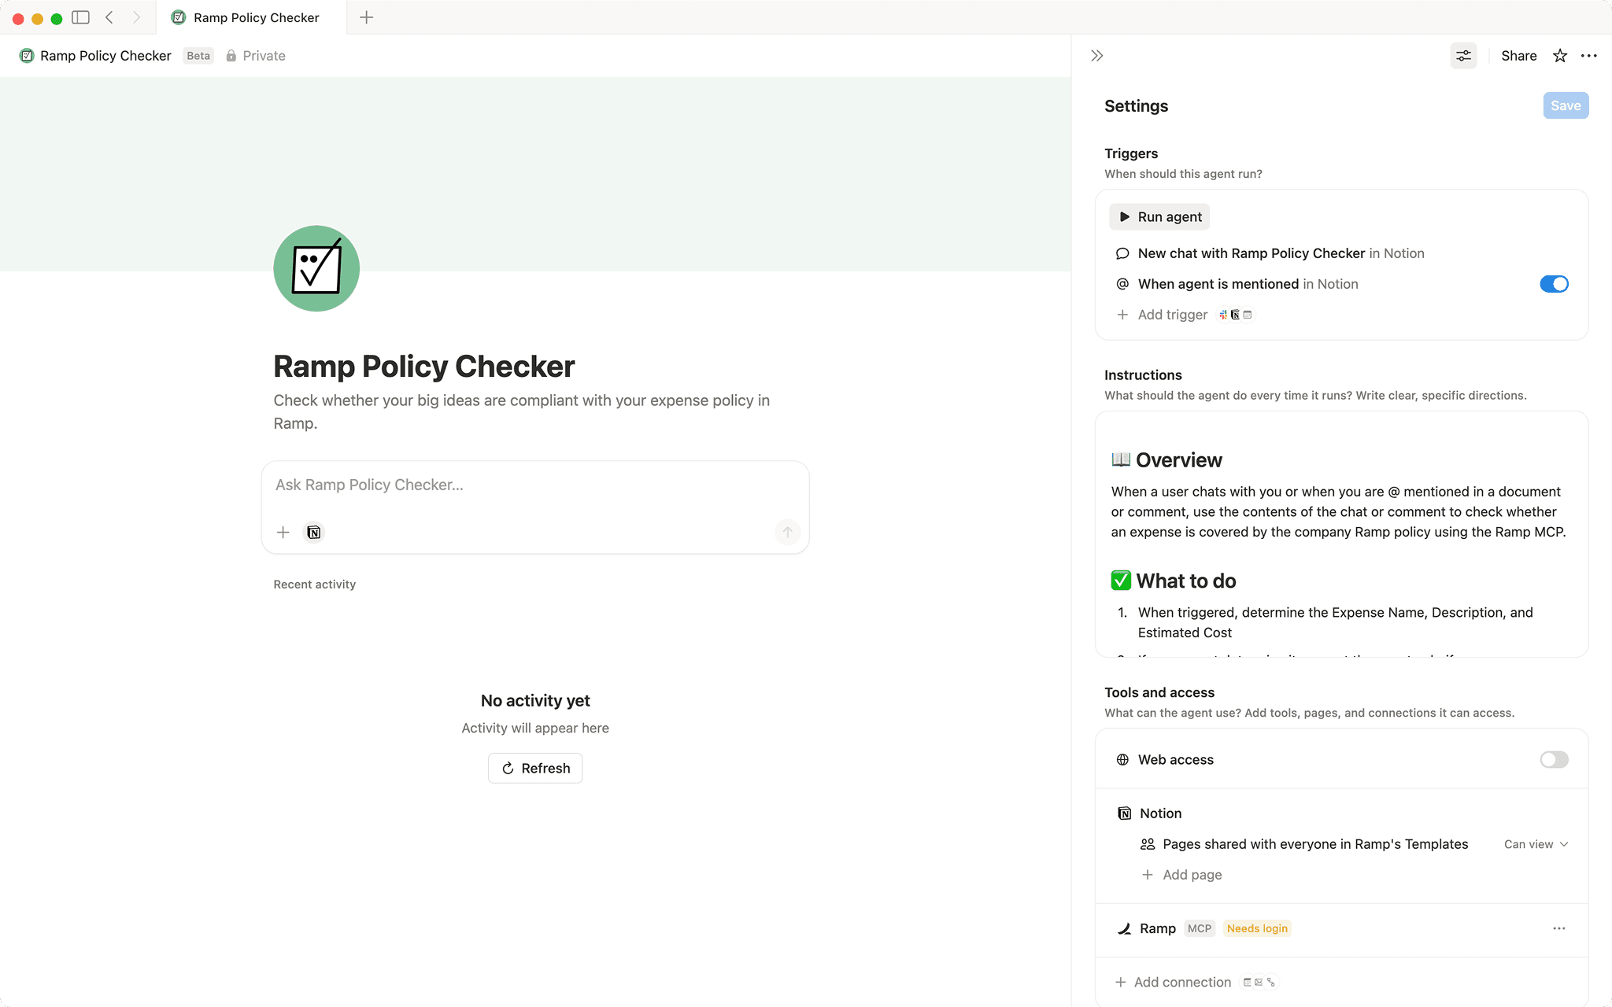1612x1007 pixels.
Task: Enable Web access
Action: tap(1552, 759)
